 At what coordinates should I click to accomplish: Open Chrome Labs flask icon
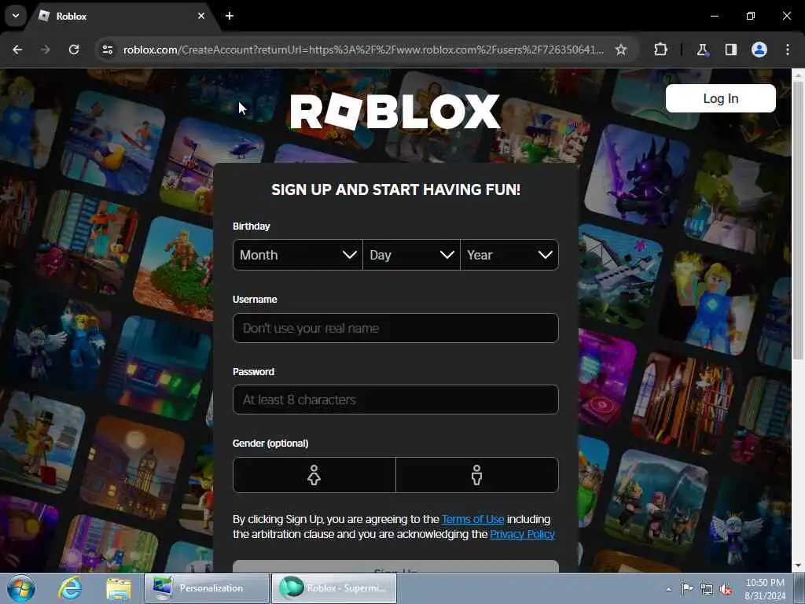[x=702, y=50]
